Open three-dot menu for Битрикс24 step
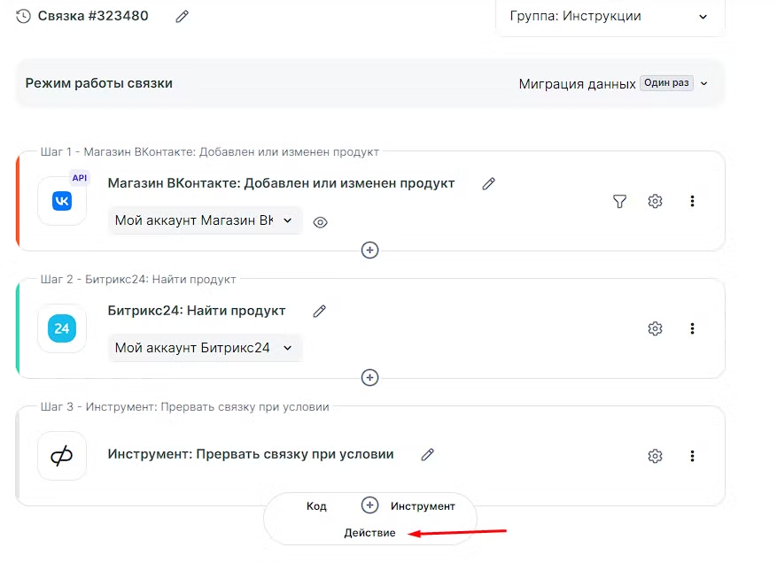 [692, 329]
